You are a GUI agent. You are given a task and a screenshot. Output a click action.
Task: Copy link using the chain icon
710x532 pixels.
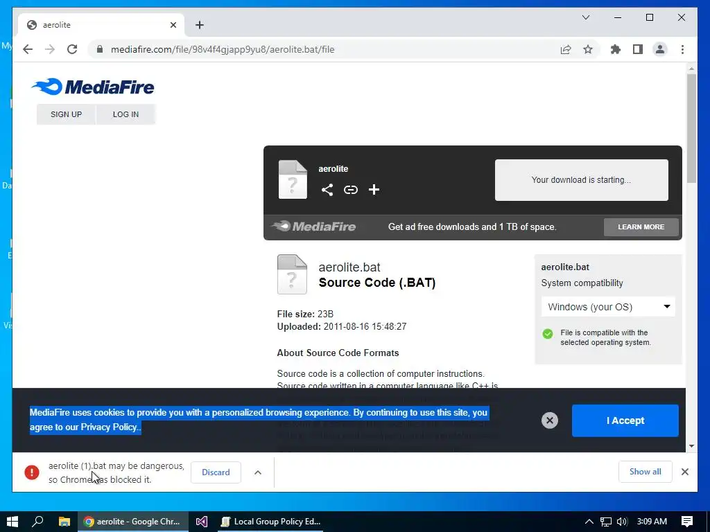tap(350, 190)
